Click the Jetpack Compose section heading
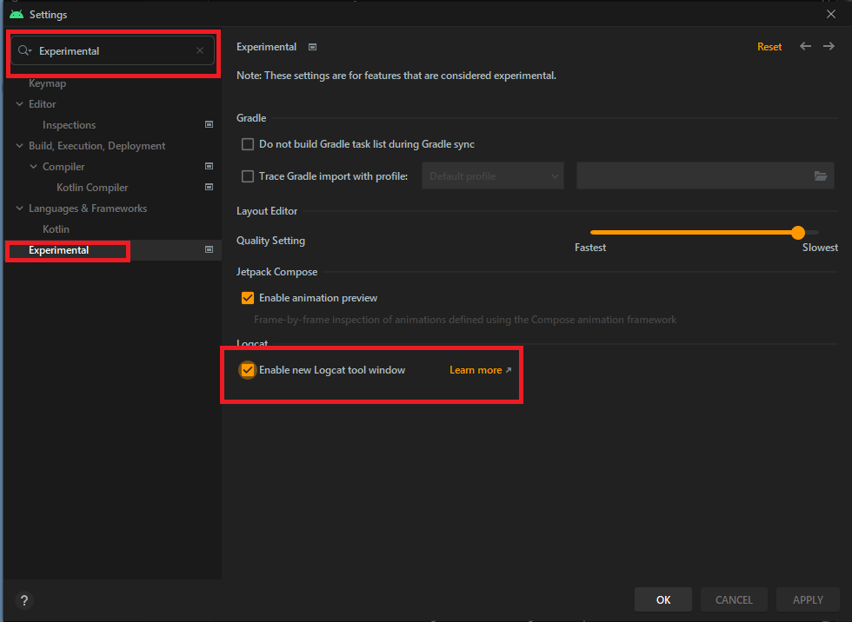The image size is (852, 622). (276, 272)
